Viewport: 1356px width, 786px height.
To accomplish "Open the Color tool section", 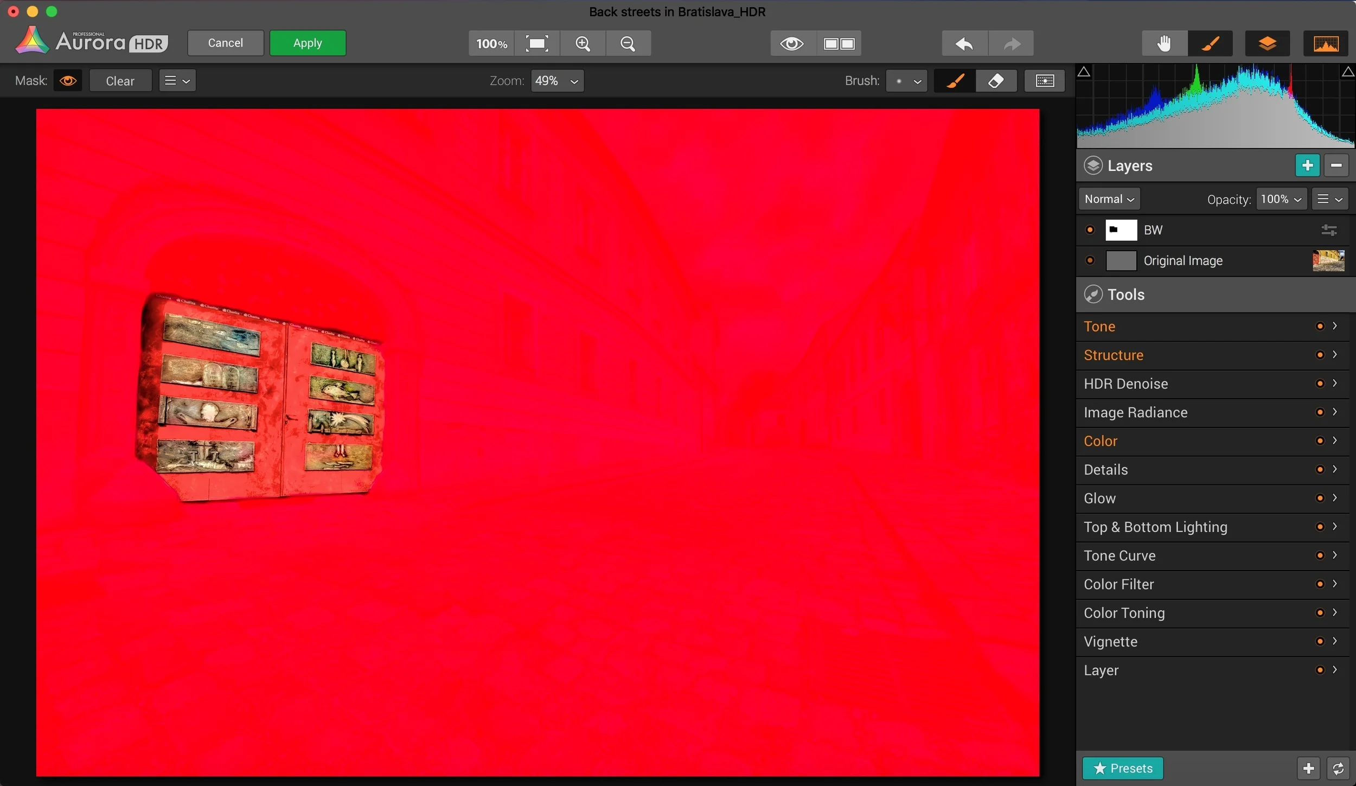I will click(1101, 441).
